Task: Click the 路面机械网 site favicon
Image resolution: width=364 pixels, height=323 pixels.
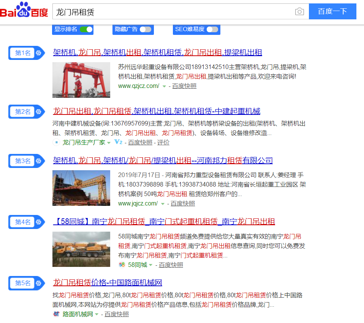Action: (56, 314)
